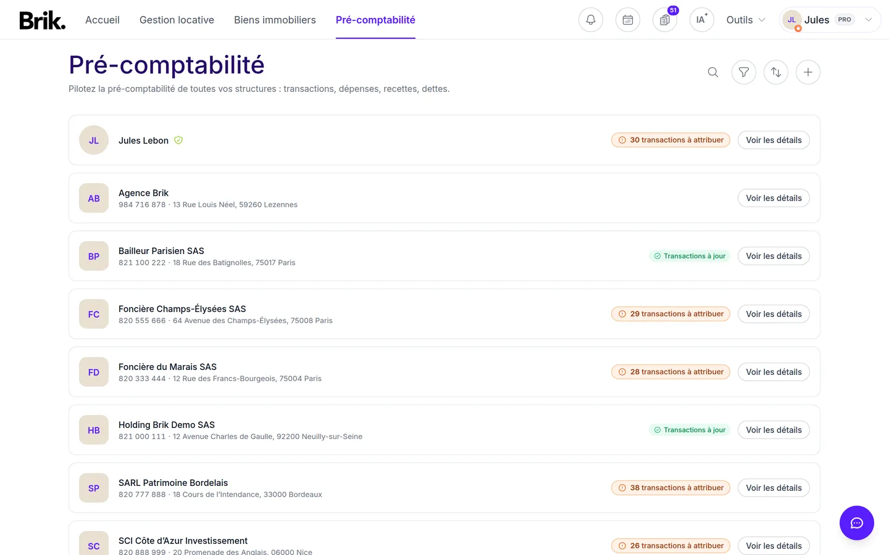Click the 26 transactions à attribuer badge
This screenshot has width=889, height=555.
[670, 546]
